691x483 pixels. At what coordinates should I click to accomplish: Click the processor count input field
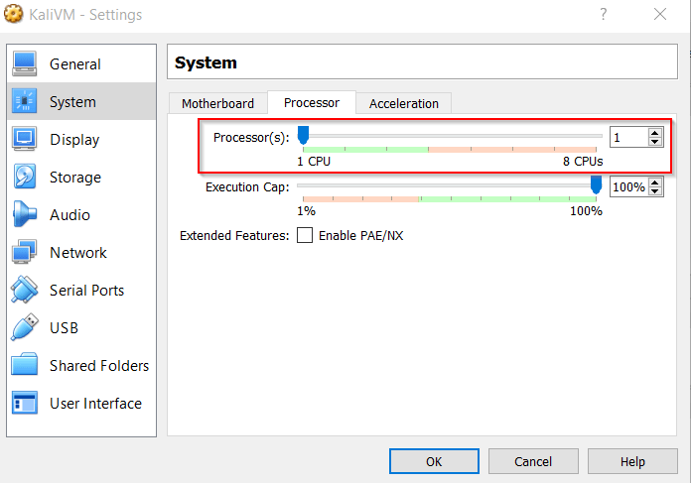point(627,138)
